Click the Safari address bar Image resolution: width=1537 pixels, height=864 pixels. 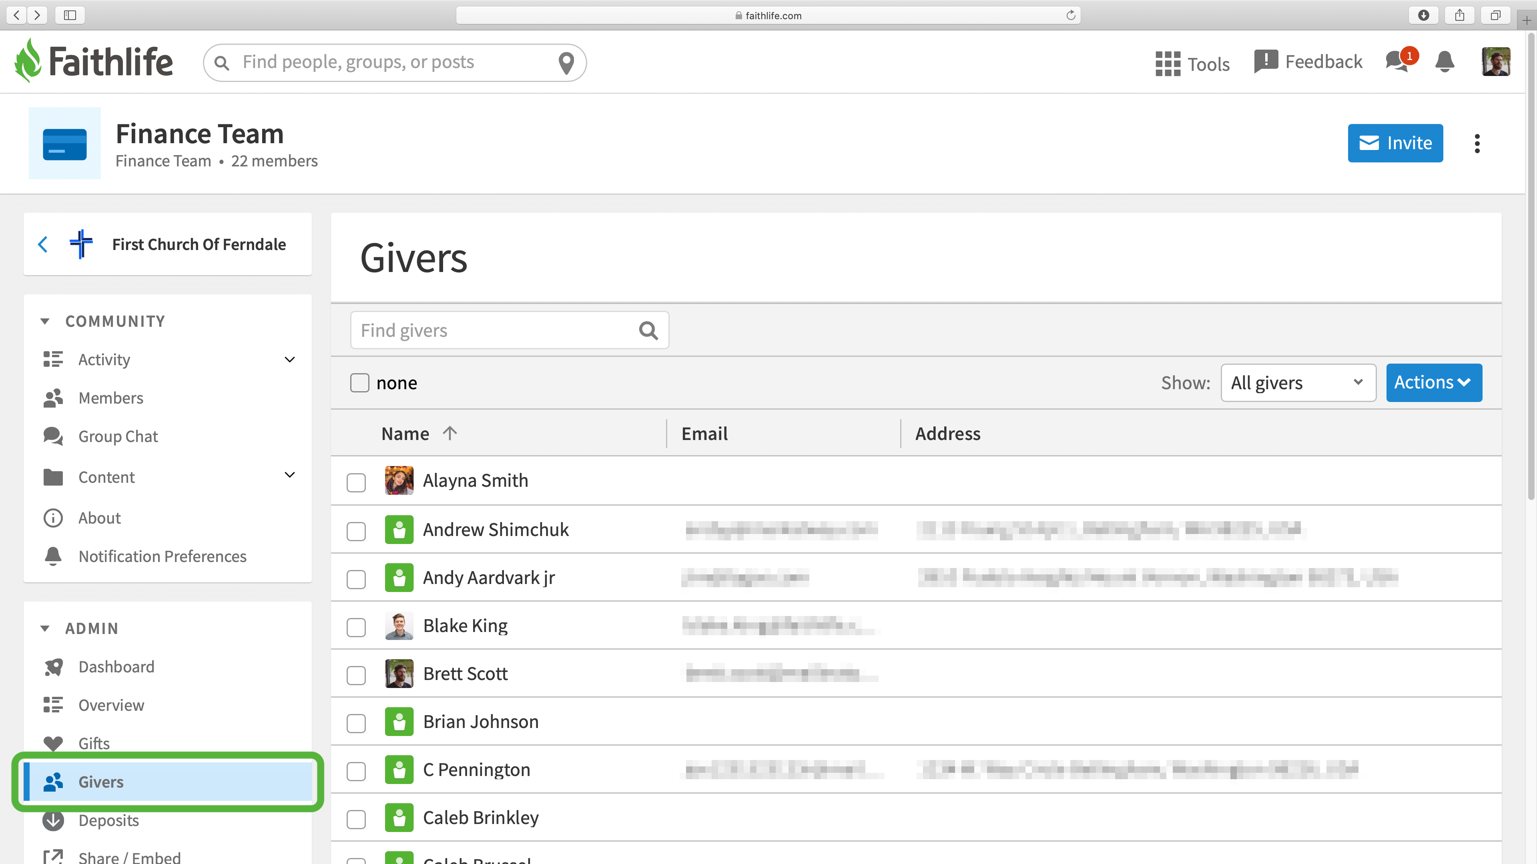tap(768, 15)
